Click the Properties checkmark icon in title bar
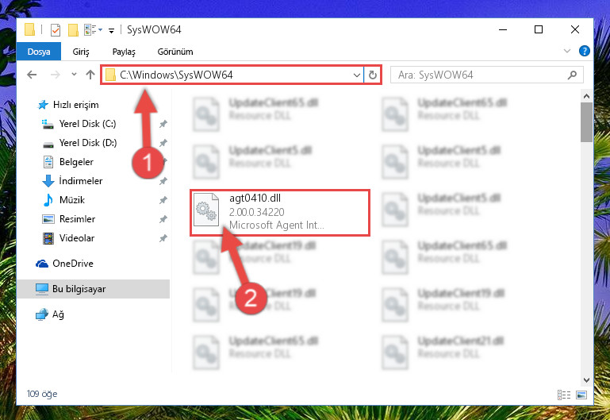The width and height of the screenshot is (610, 420). pos(56,30)
